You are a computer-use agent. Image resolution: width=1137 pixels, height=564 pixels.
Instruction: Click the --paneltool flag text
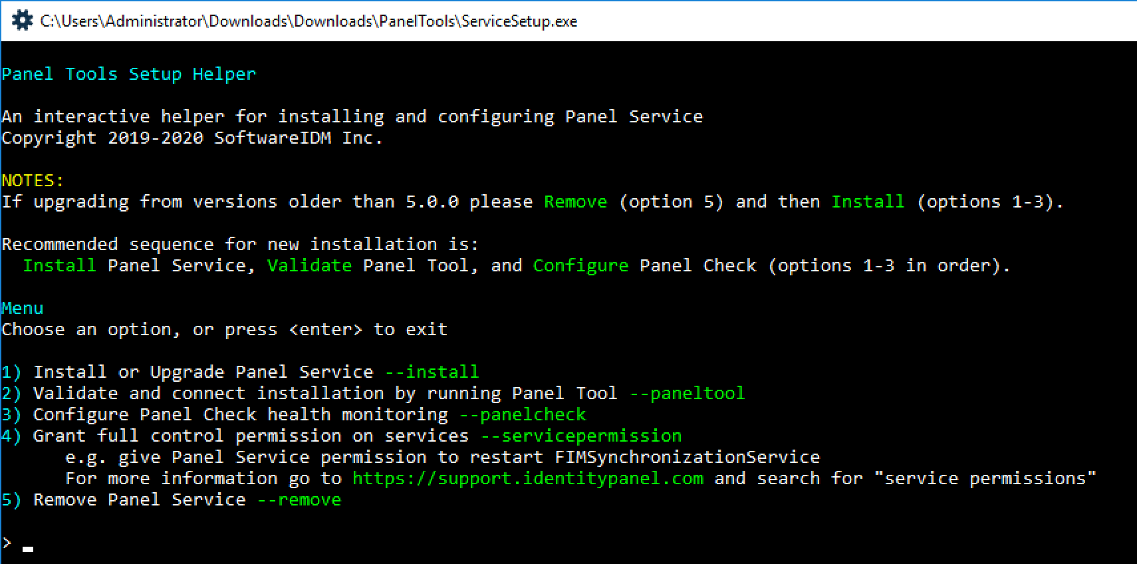pos(688,393)
